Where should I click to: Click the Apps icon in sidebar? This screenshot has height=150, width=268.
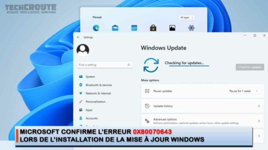(81, 110)
